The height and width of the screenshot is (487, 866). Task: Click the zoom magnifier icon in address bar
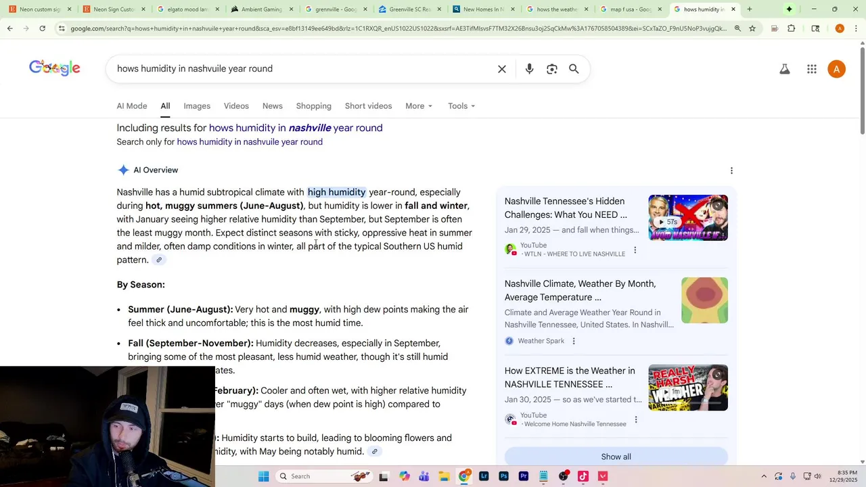point(737,28)
